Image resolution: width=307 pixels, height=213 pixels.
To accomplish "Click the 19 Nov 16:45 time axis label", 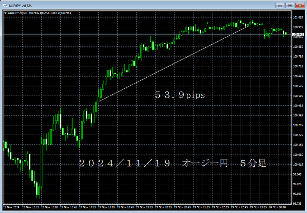I will (x=69, y=207).
